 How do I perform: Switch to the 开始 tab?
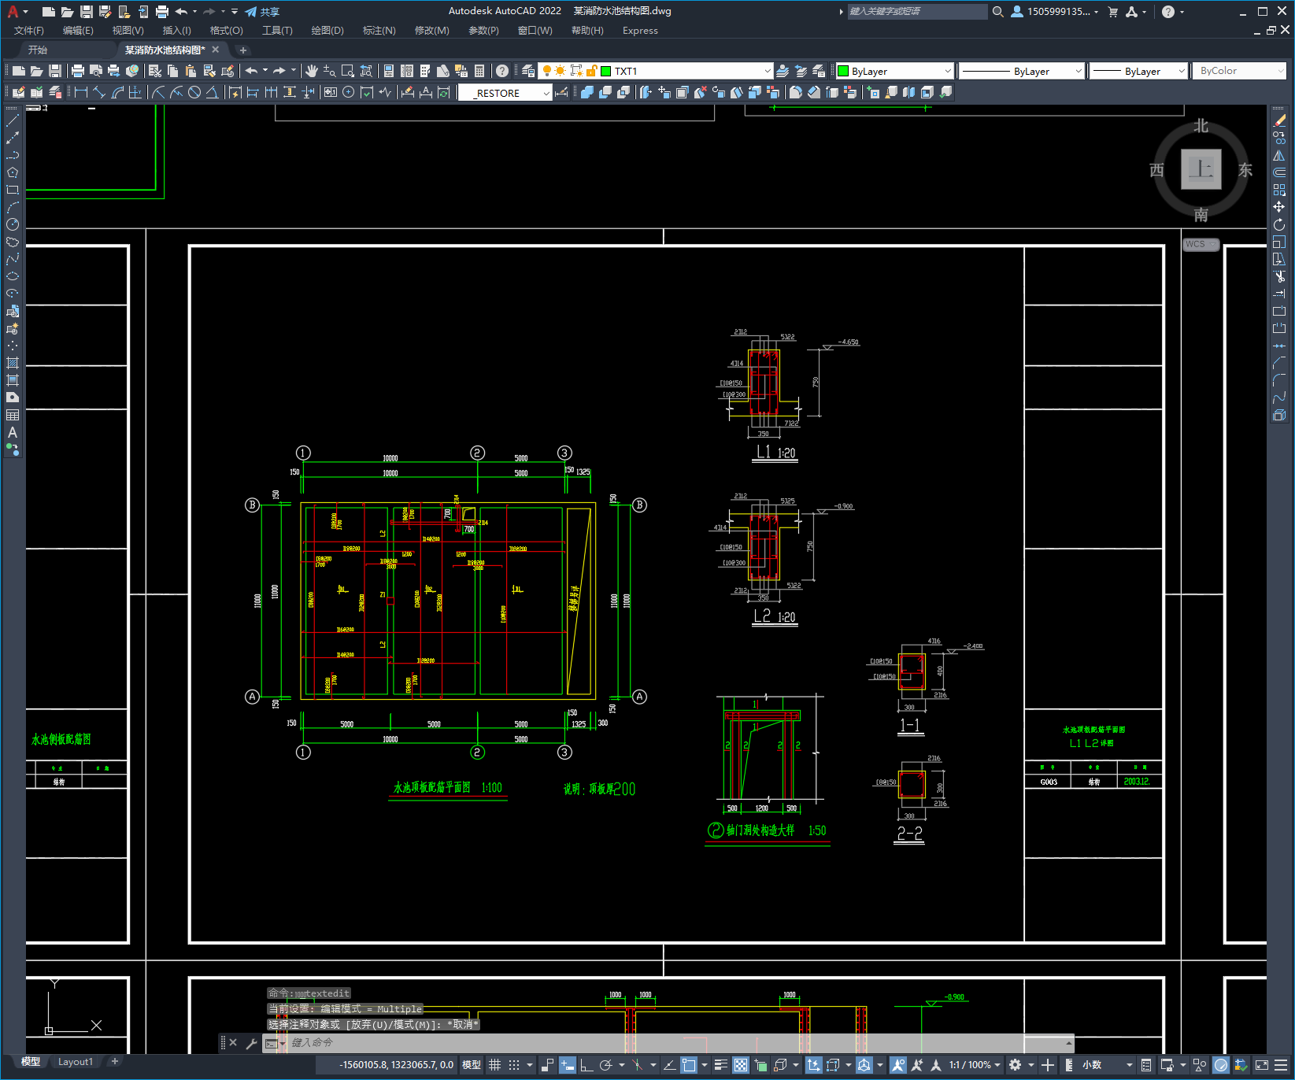[x=38, y=50]
